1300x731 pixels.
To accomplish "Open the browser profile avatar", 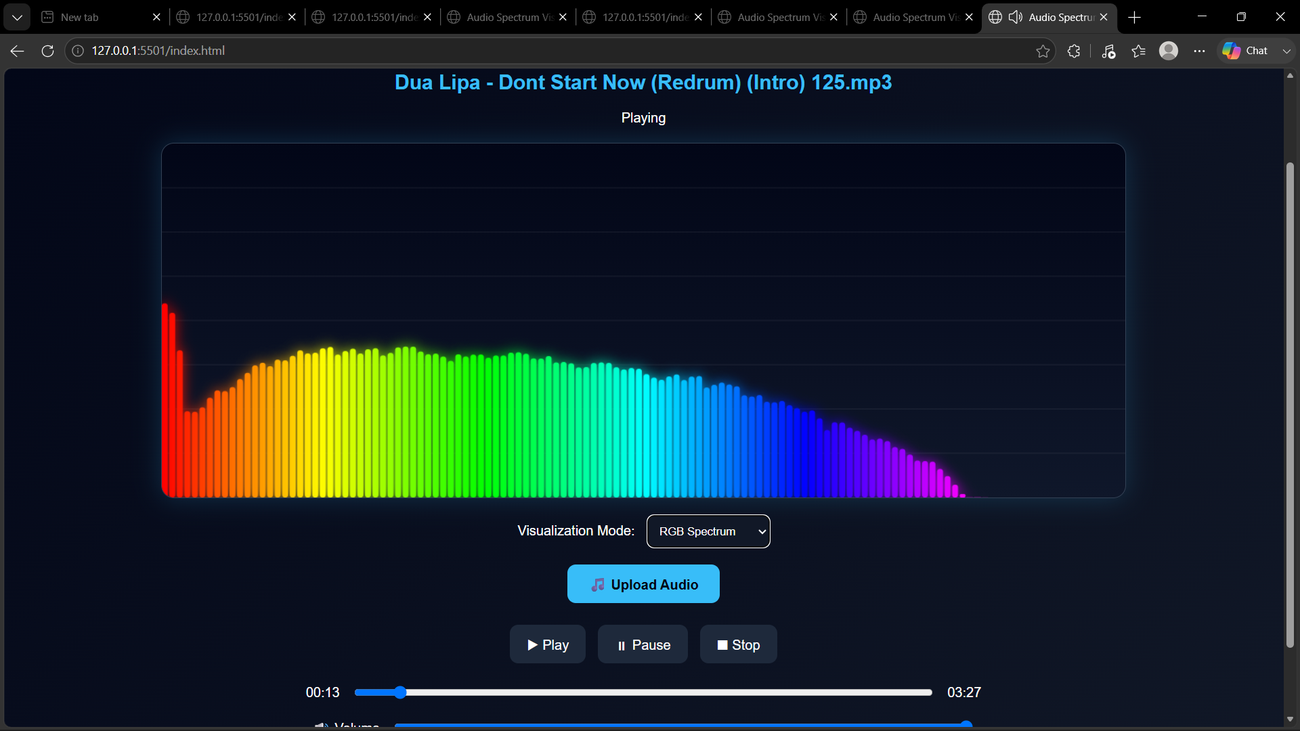I will click(x=1169, y=51).
